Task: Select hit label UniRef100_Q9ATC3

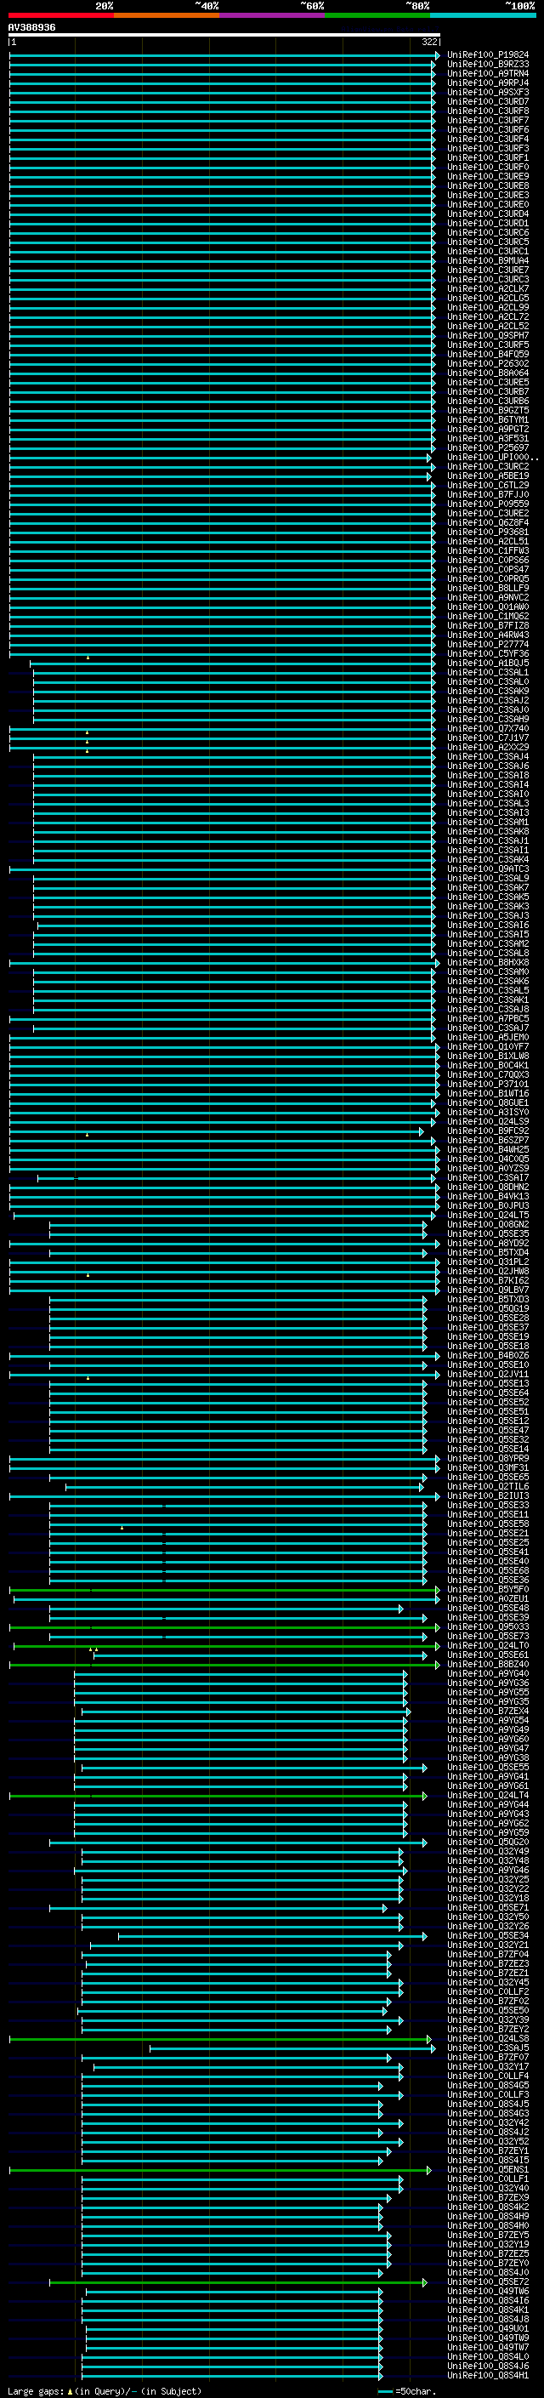Action: 487,869
